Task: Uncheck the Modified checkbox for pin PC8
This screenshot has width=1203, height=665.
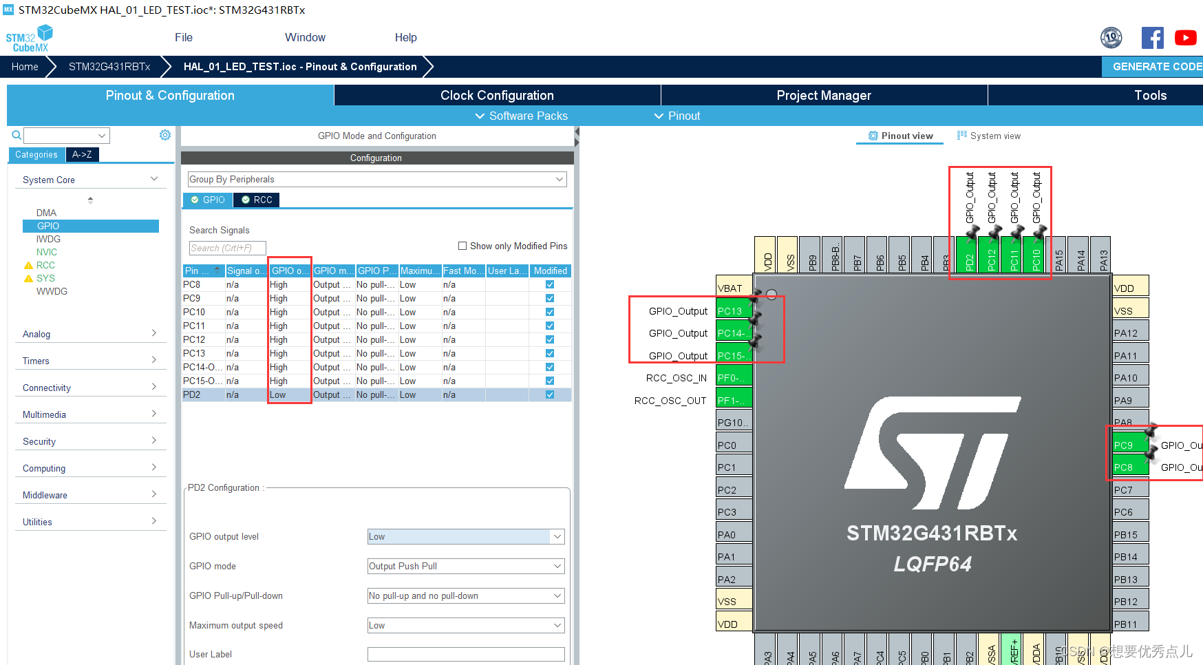Action: tap(549, 284)
